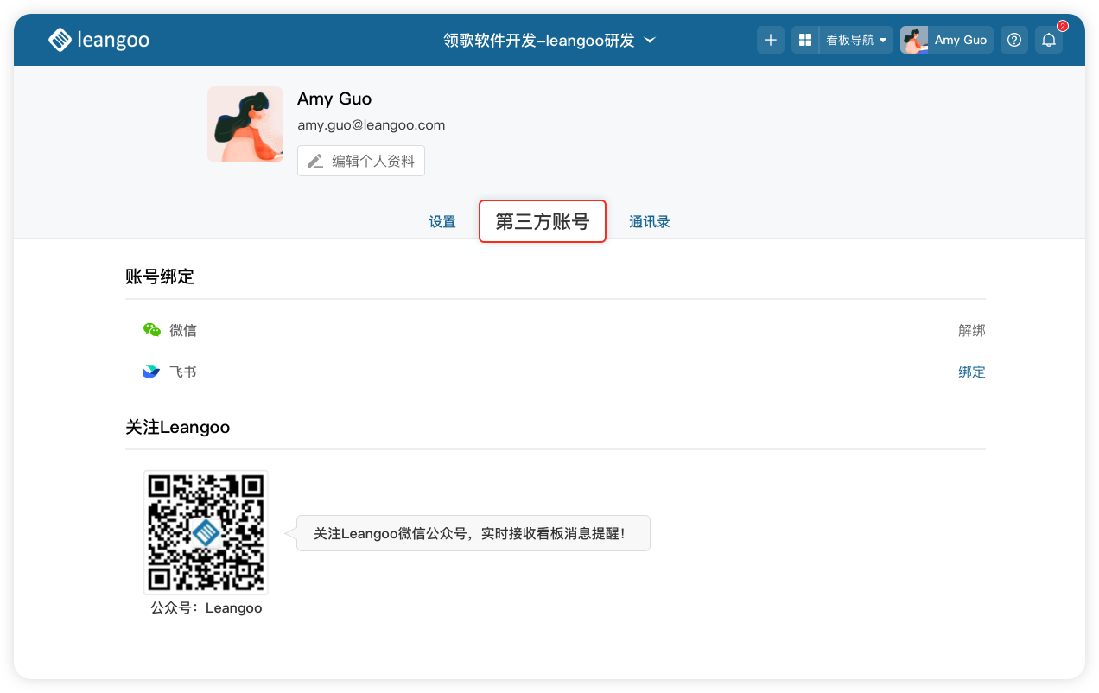
Task: Click the amy.guo@leangoo.com email text
Action: (371, 124)
